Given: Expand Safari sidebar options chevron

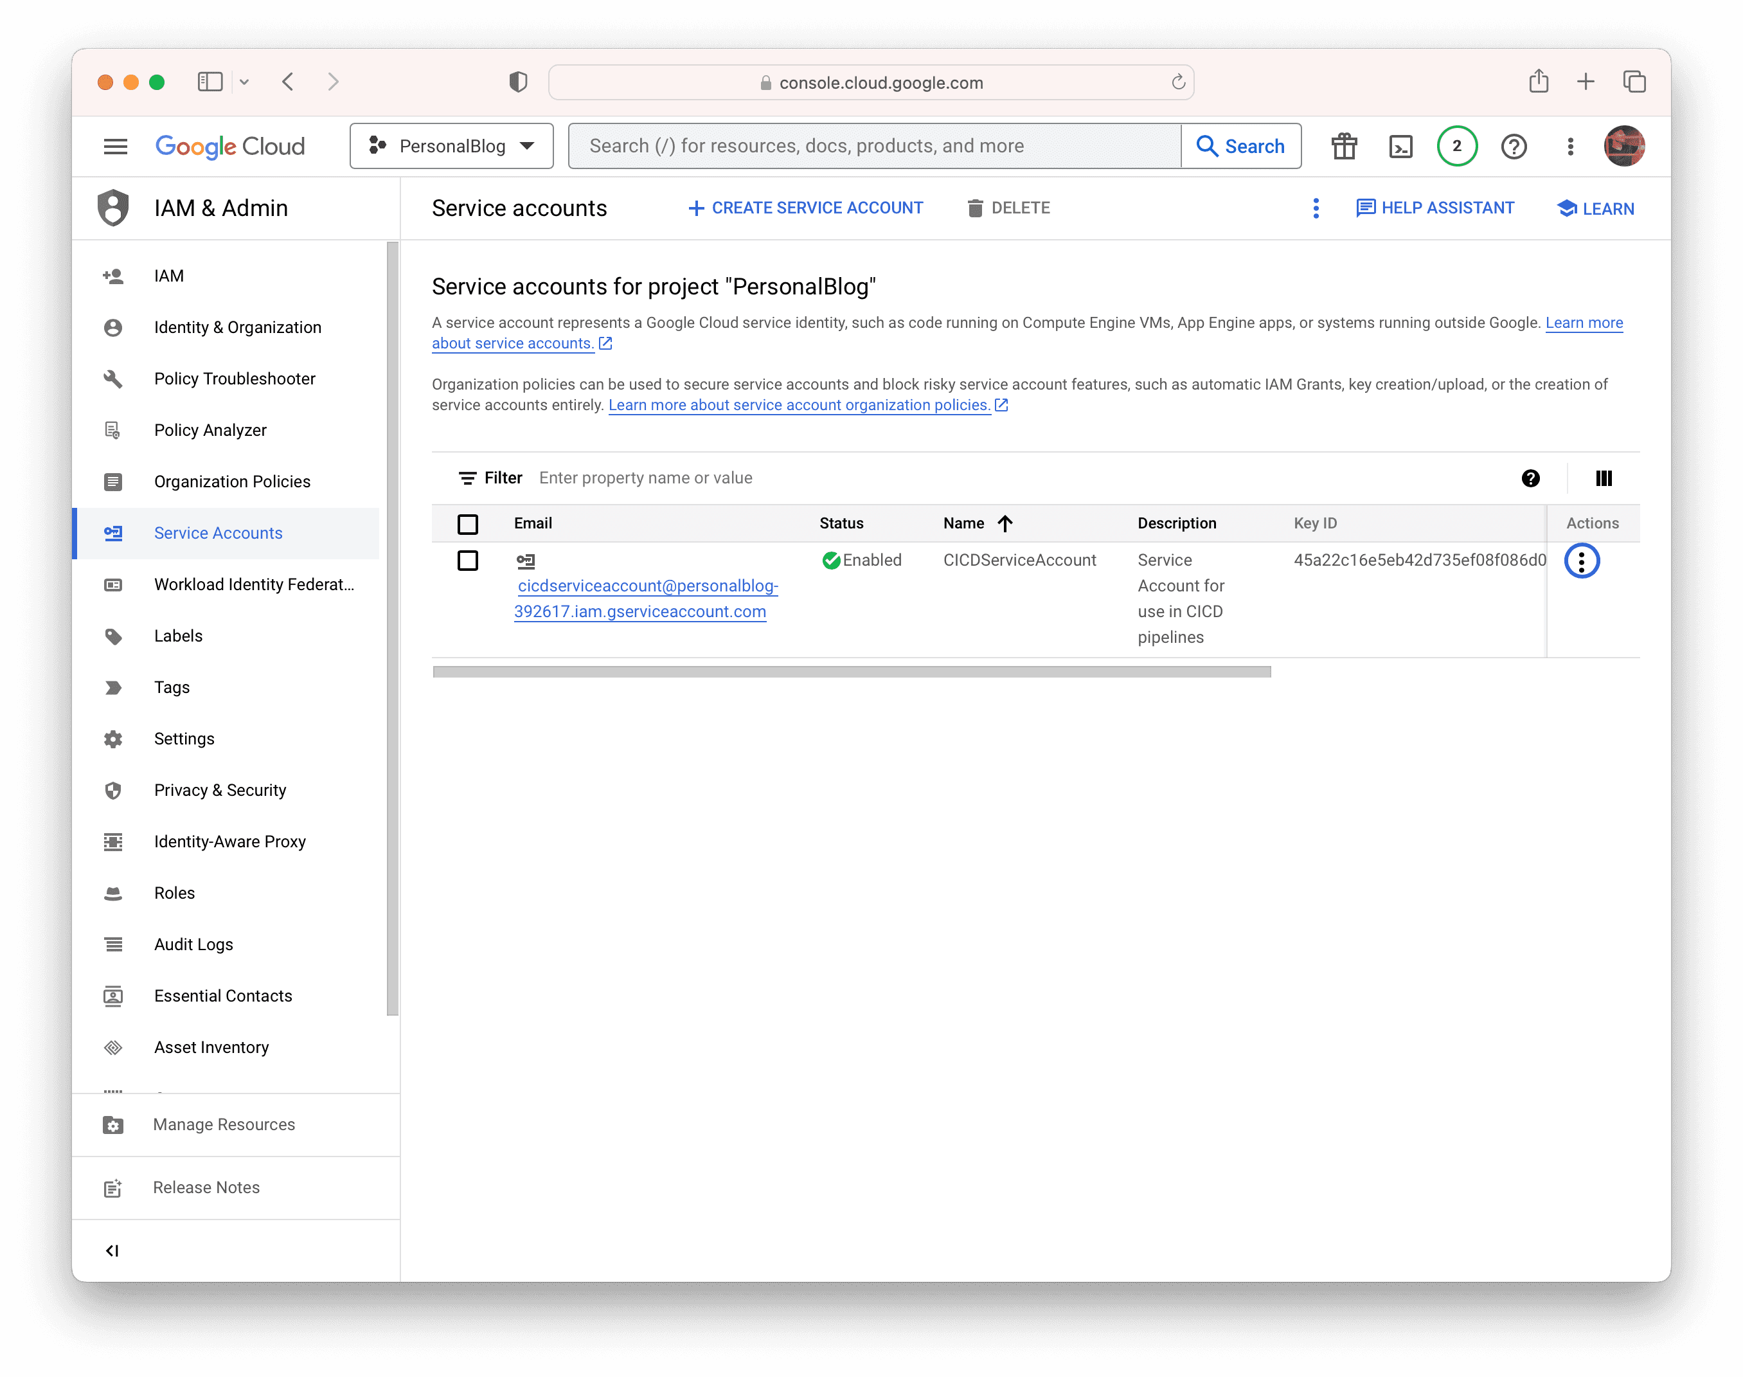Looking at the screenshot, I should (x=244, y=82).
